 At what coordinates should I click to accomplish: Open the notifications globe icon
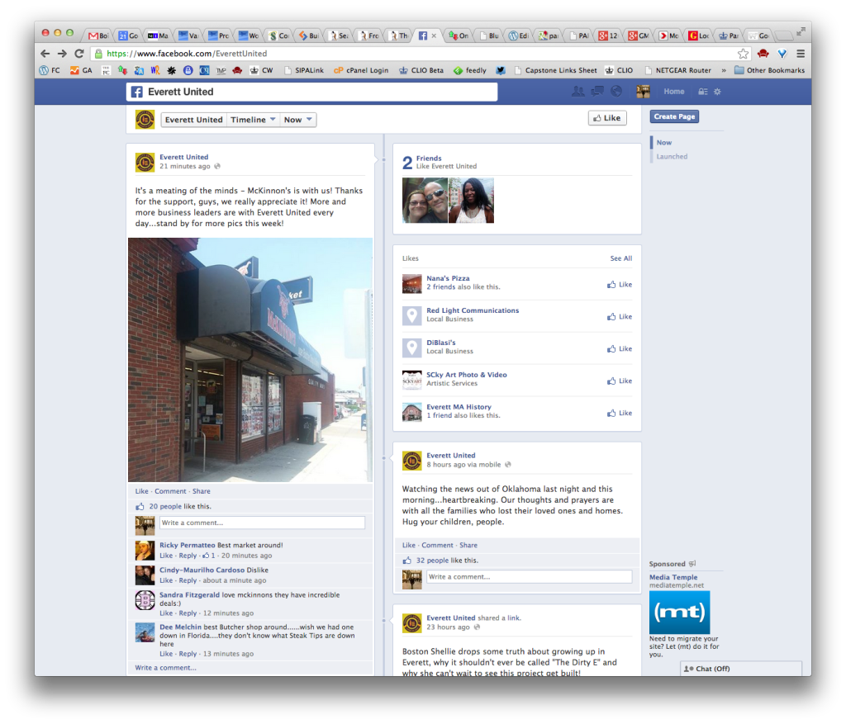(x=616, y=91)
